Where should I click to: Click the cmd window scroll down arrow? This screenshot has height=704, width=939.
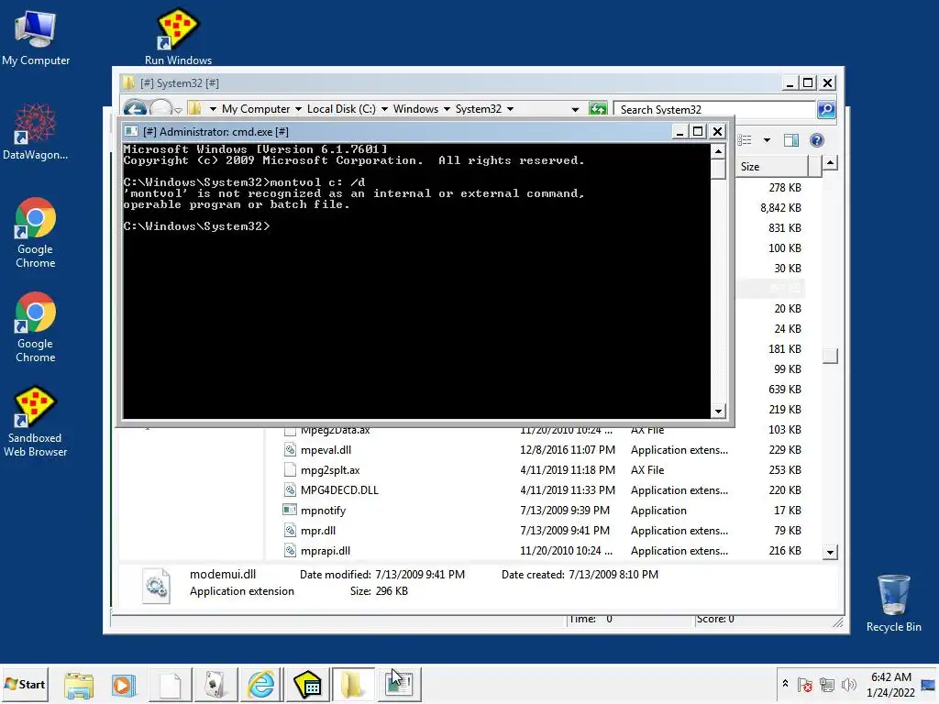pos(718,412)
